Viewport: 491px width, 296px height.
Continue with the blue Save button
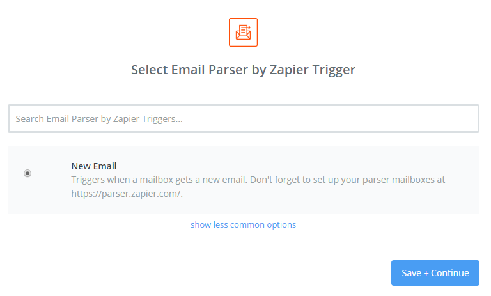click(435, 273)
